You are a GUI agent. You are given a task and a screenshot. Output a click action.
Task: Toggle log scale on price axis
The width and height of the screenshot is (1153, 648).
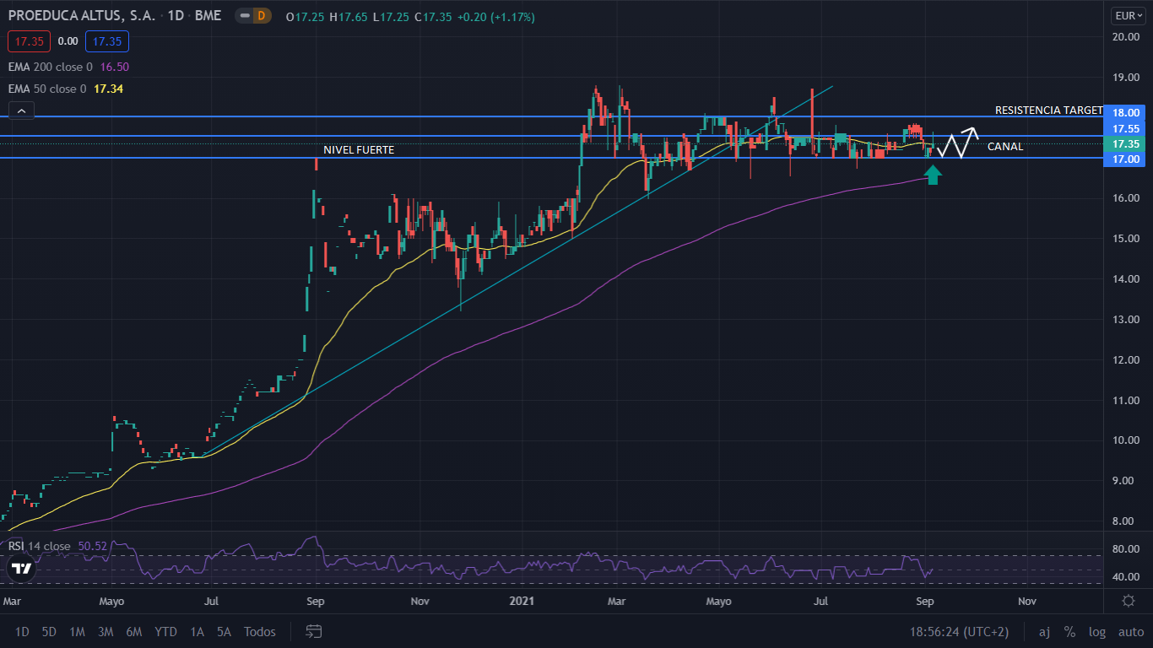point(1096,631)
